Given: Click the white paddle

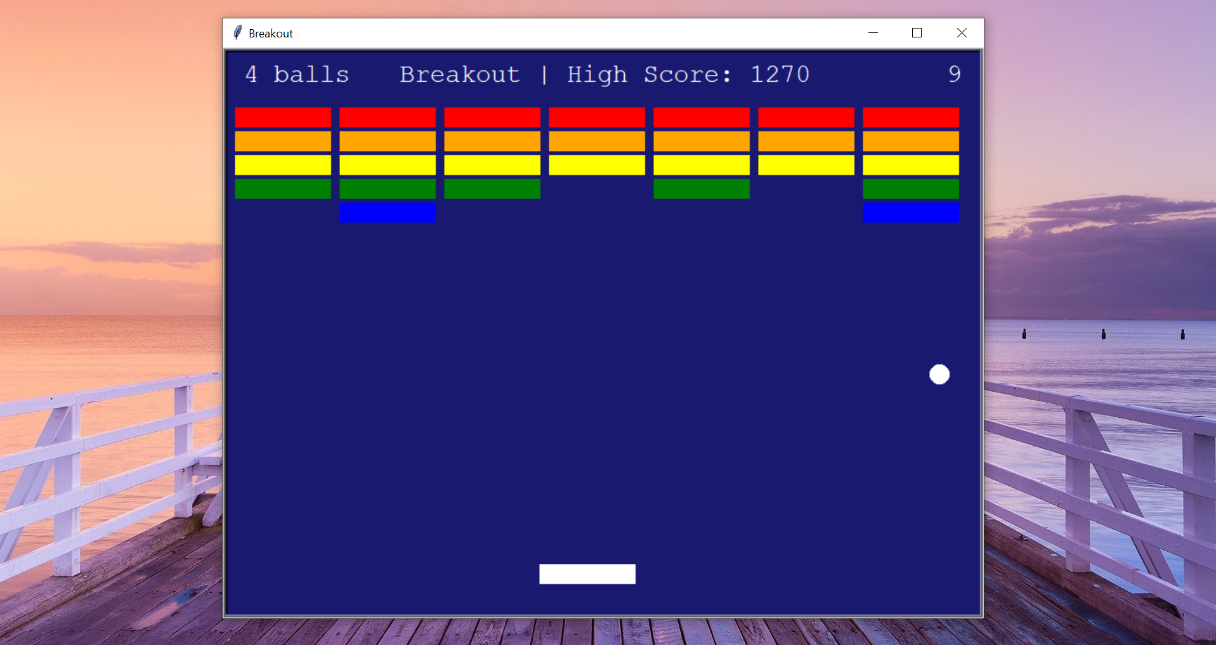Looking at the screenshot, I should coord(587,574).
